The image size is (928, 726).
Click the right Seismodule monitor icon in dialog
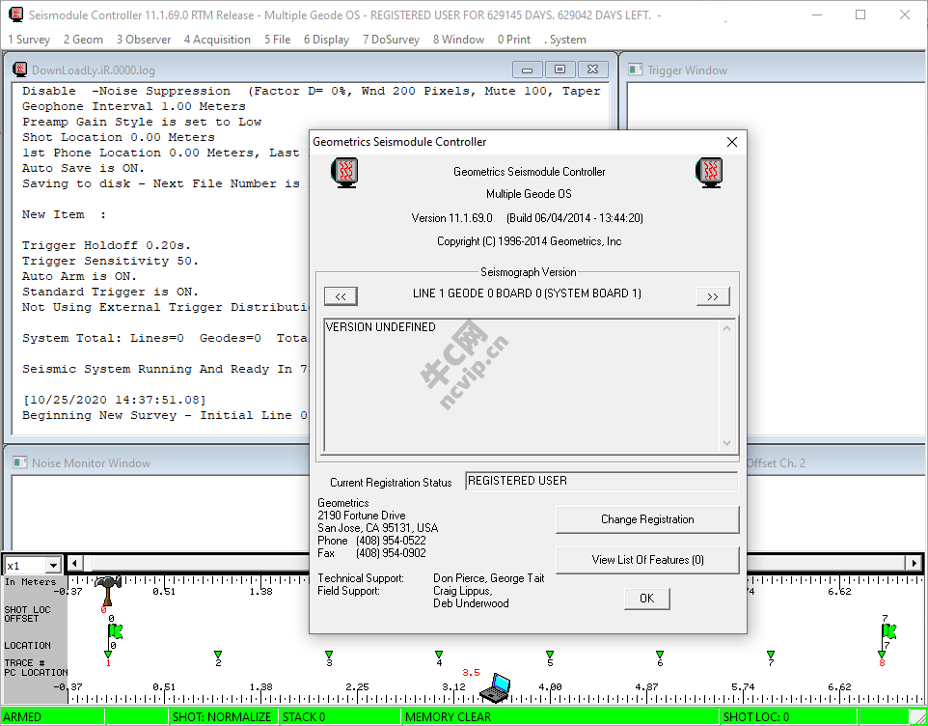click(709, 172)
